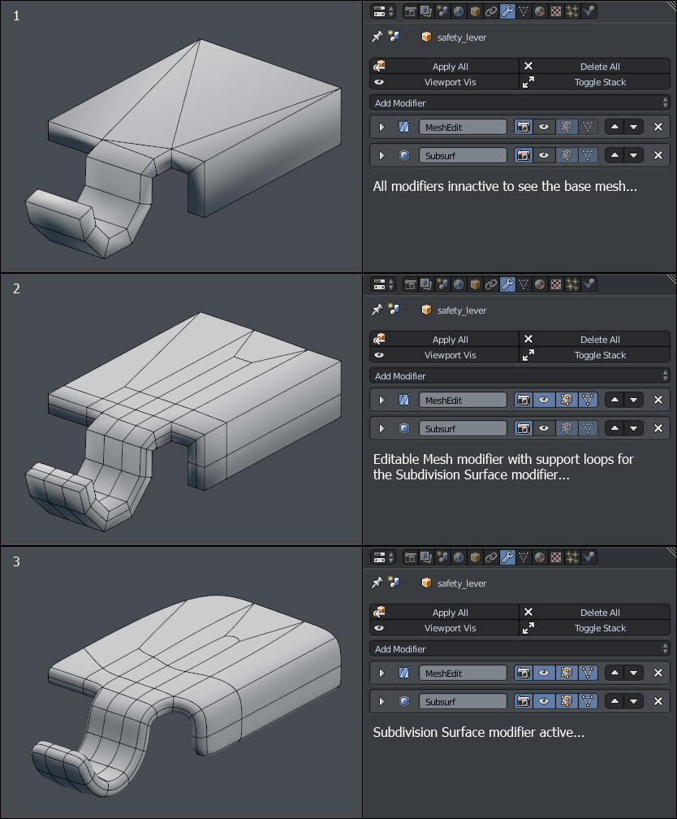Open the Material sphere tab in top panel
The image size is (677, 819).
pyautogui.click(x=540, y=11)
